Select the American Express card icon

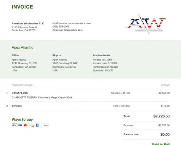click(x=37, y=125)
